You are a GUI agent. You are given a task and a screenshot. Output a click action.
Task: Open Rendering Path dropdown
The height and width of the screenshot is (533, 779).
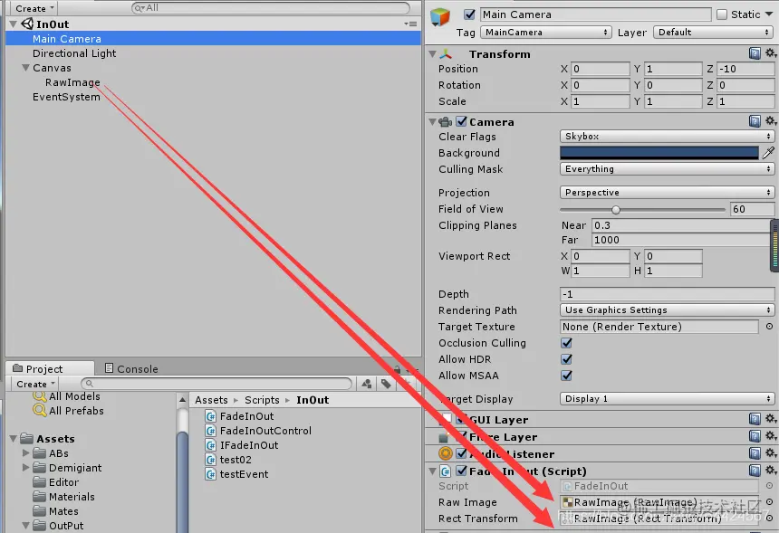[x=667, y=309]
